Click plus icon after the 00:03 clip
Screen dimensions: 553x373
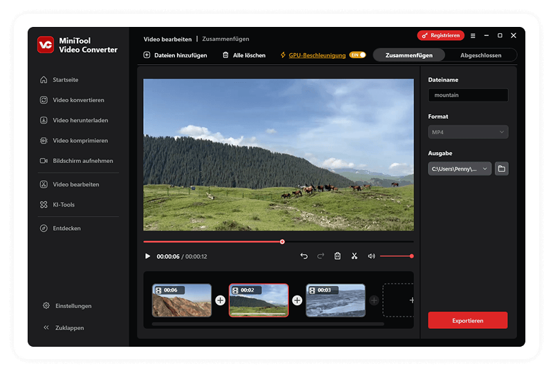click(x=374, y=300)
